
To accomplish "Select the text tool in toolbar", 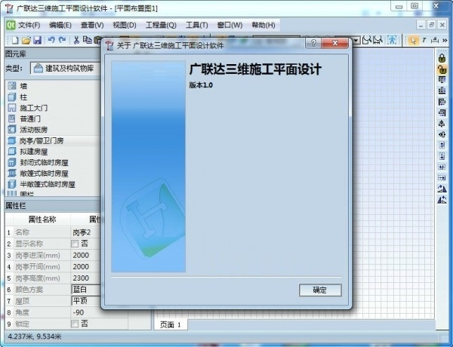I will tap(424, 41).
